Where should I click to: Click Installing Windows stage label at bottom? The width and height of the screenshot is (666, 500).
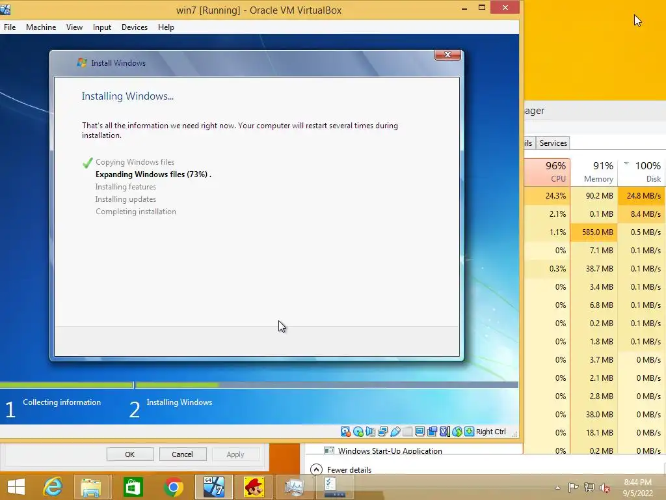click(x=180, y=402)
